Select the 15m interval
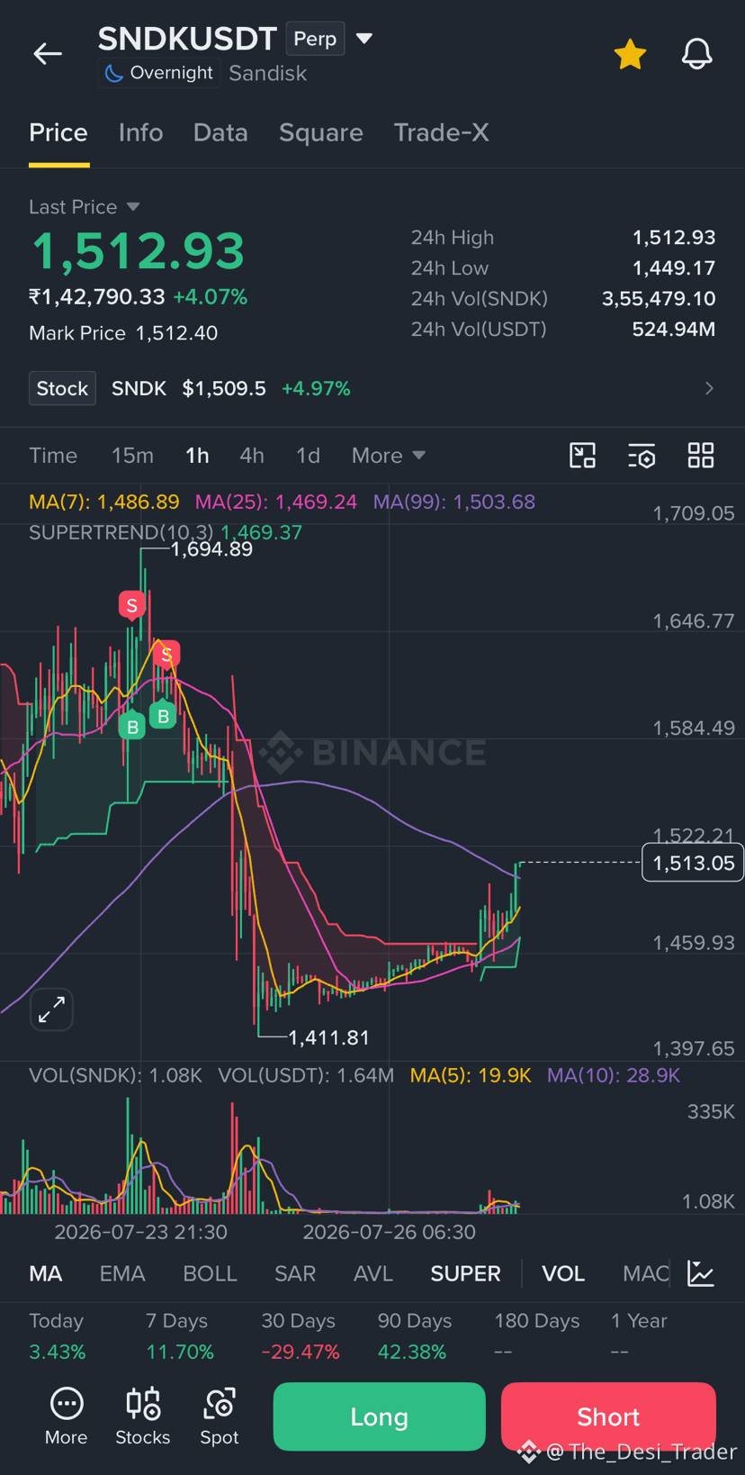Image resolution: width=745 pixels, height=1475 pixels. [132, 456]
